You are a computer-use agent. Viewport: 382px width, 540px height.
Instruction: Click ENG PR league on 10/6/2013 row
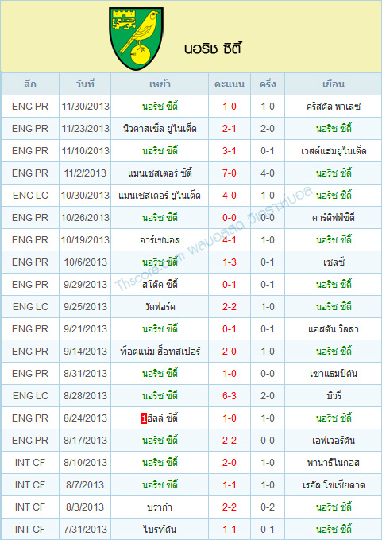(30, 262)
